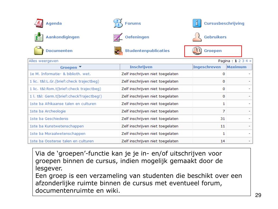
Task: Click the Documenten folder icon
Action: (x=39, y=51)
